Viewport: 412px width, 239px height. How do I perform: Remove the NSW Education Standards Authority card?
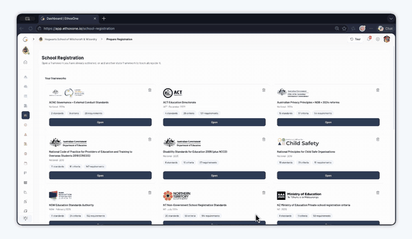150,193
